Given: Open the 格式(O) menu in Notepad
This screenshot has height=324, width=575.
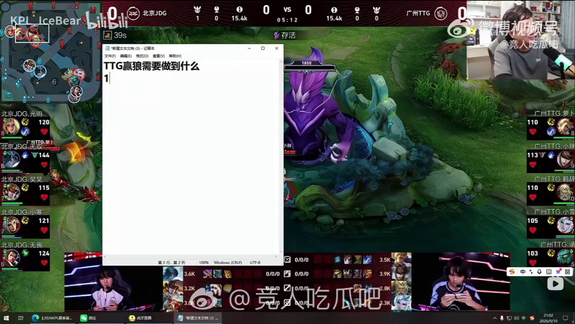Looking at the screenshot, I should (142, 56).
